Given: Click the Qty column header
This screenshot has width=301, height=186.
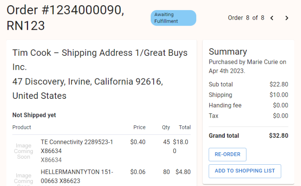Looking at the screenshot, I should [x=166, y=127].
